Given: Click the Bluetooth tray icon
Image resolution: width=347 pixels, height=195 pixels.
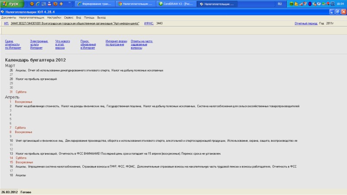Looking at the screenshot, I should pos(310,3).
